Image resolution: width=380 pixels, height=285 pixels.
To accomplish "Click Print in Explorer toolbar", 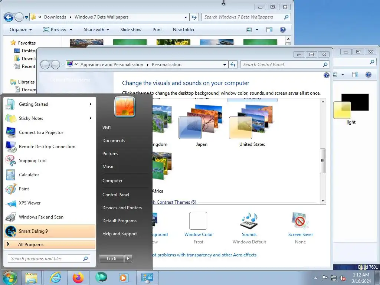I will (x=157, y=30).
